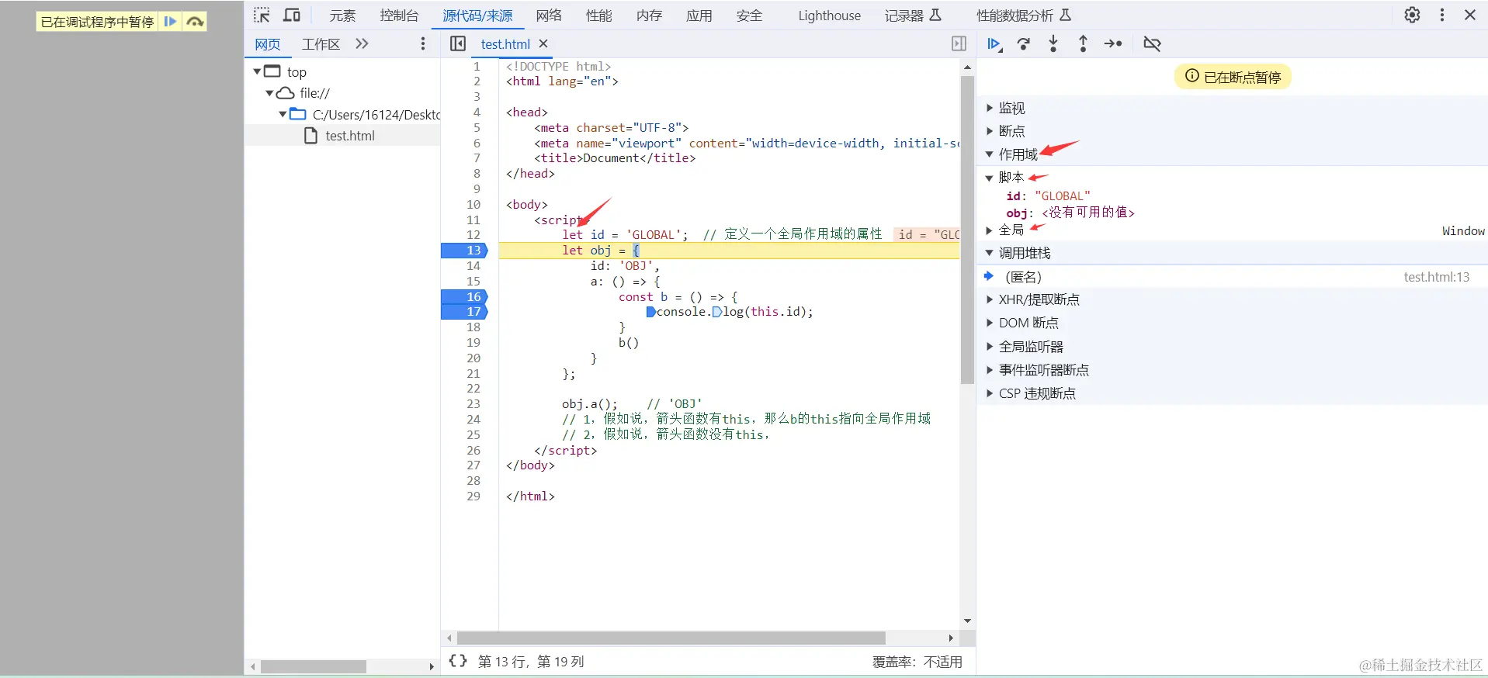Open navigator pane three-dot menu
1488x678 pixels.
tap(423, 44)
